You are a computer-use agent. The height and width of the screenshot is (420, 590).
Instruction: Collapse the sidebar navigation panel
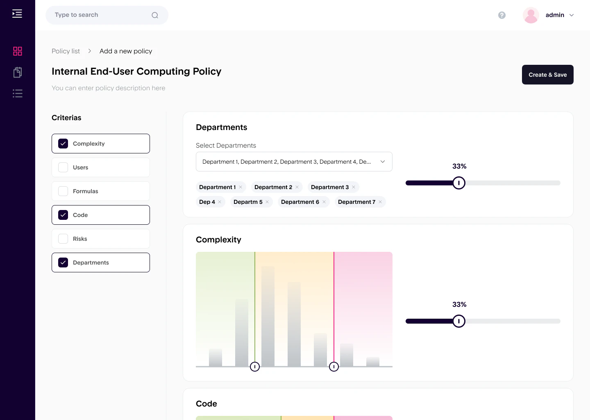(17, 13)
